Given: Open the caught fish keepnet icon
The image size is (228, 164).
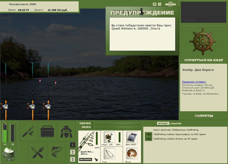Looking at the screenshot, I should pos(57,152).
